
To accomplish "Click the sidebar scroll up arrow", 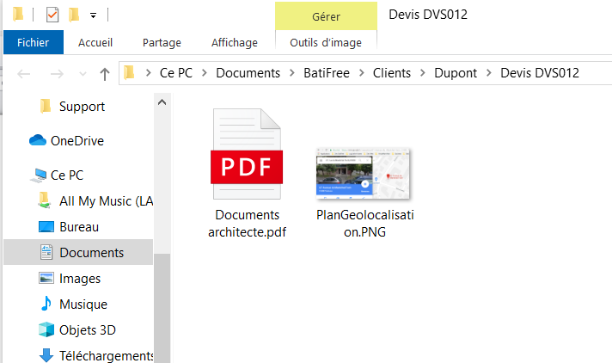I will [x=162, y=102].
